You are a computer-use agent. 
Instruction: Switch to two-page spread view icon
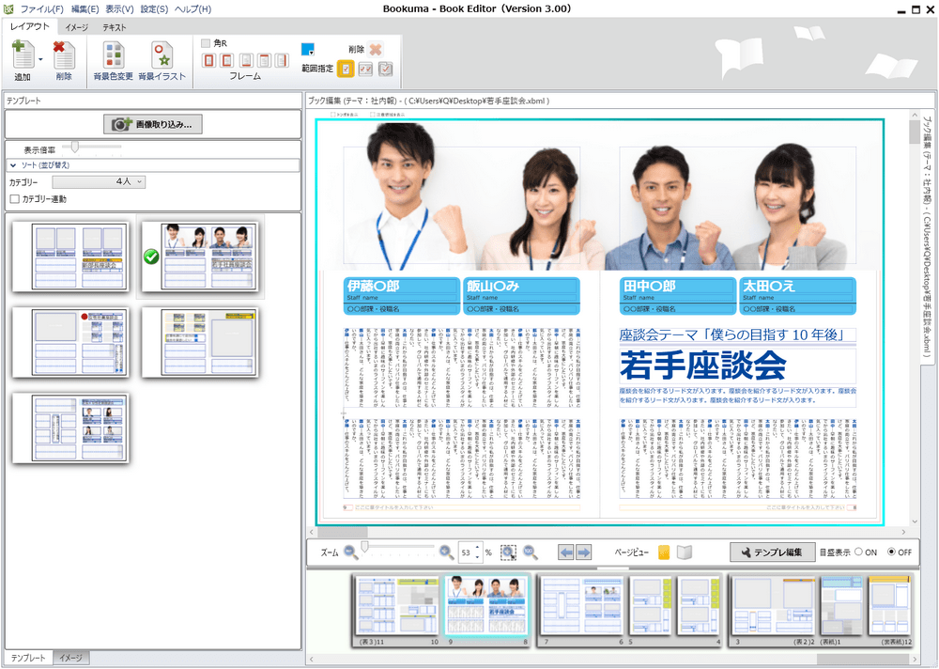pyautogui.click(x=685, y=552)
